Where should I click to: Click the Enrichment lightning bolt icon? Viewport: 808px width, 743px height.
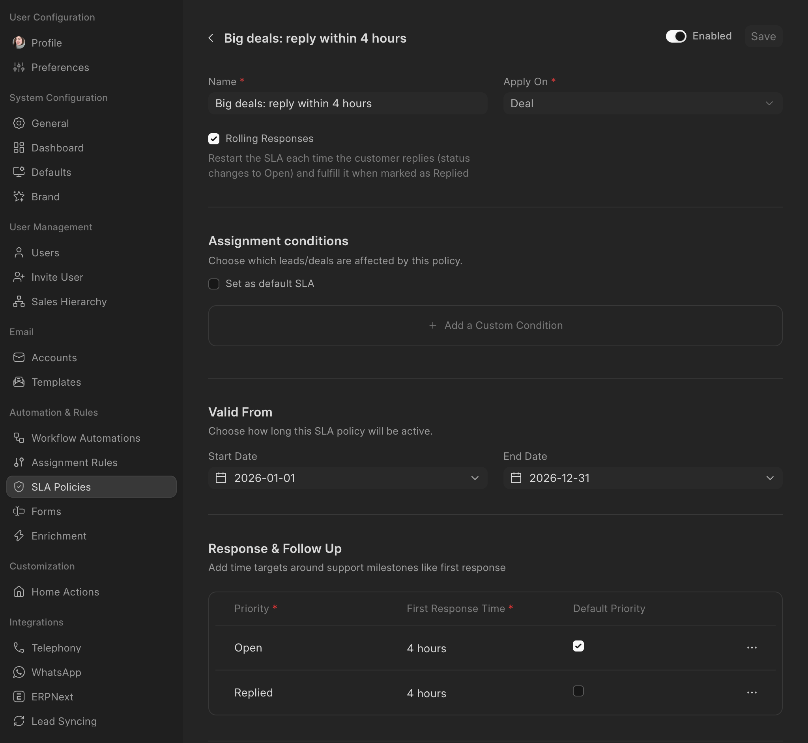[19, 536]
